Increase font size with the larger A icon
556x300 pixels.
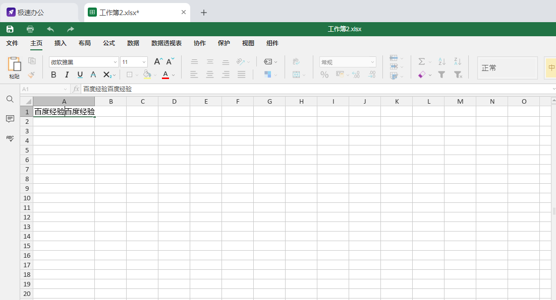[x=158, y=61]
